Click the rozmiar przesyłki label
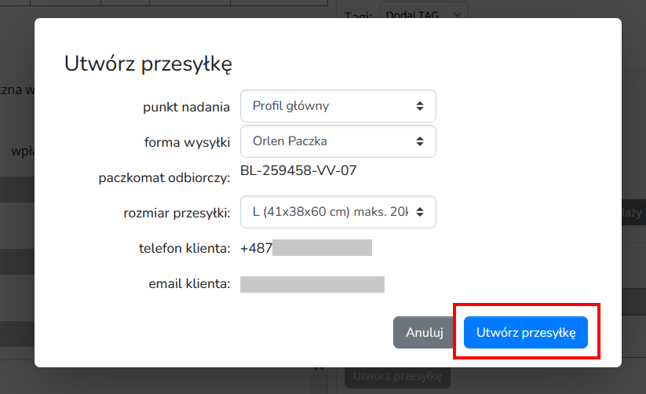Viewport: 646px width, 394px height. point(177,213)
